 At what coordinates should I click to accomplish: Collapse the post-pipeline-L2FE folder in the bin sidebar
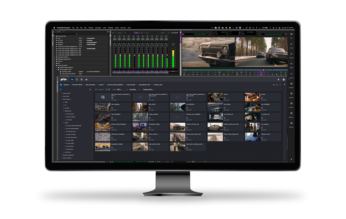coord(57,69)
